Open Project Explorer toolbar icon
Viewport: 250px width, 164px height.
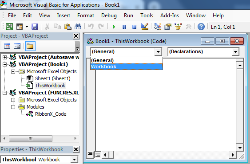(158, 27)
